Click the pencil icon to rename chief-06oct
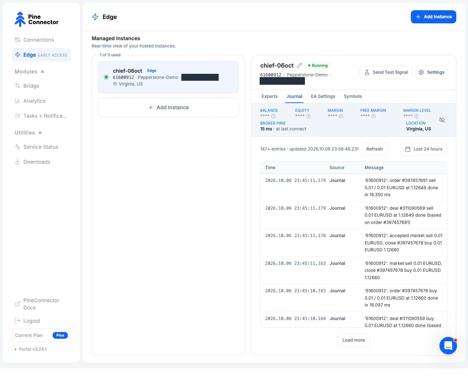This screenshot has width=468, height=380. tap(299, 65)
